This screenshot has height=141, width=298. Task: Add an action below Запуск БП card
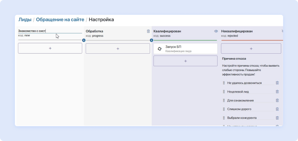186,61
